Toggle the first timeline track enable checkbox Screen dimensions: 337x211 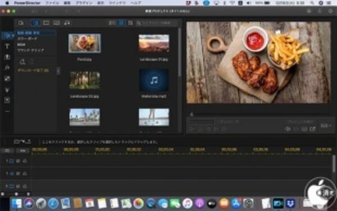pos(18,161)
